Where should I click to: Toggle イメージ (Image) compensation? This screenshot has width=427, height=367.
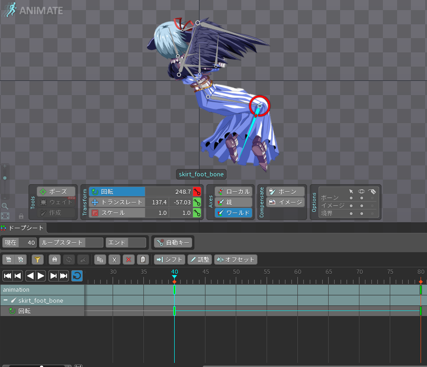(x=285, y=202)
